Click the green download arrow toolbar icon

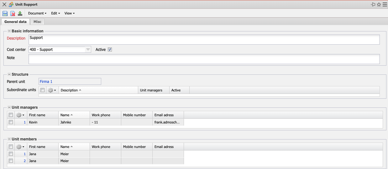click(x=20, y=14)
